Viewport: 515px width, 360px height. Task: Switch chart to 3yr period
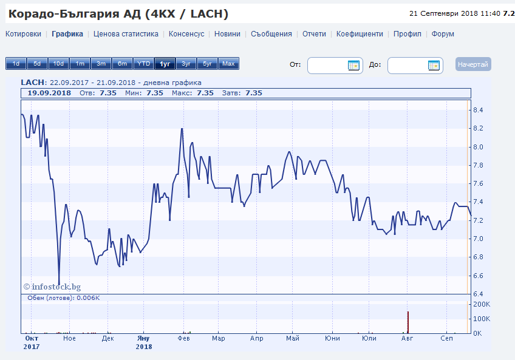click(x=186, y=63)
